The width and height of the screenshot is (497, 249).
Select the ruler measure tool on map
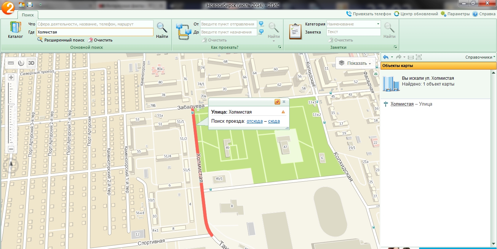pos(11,63)
